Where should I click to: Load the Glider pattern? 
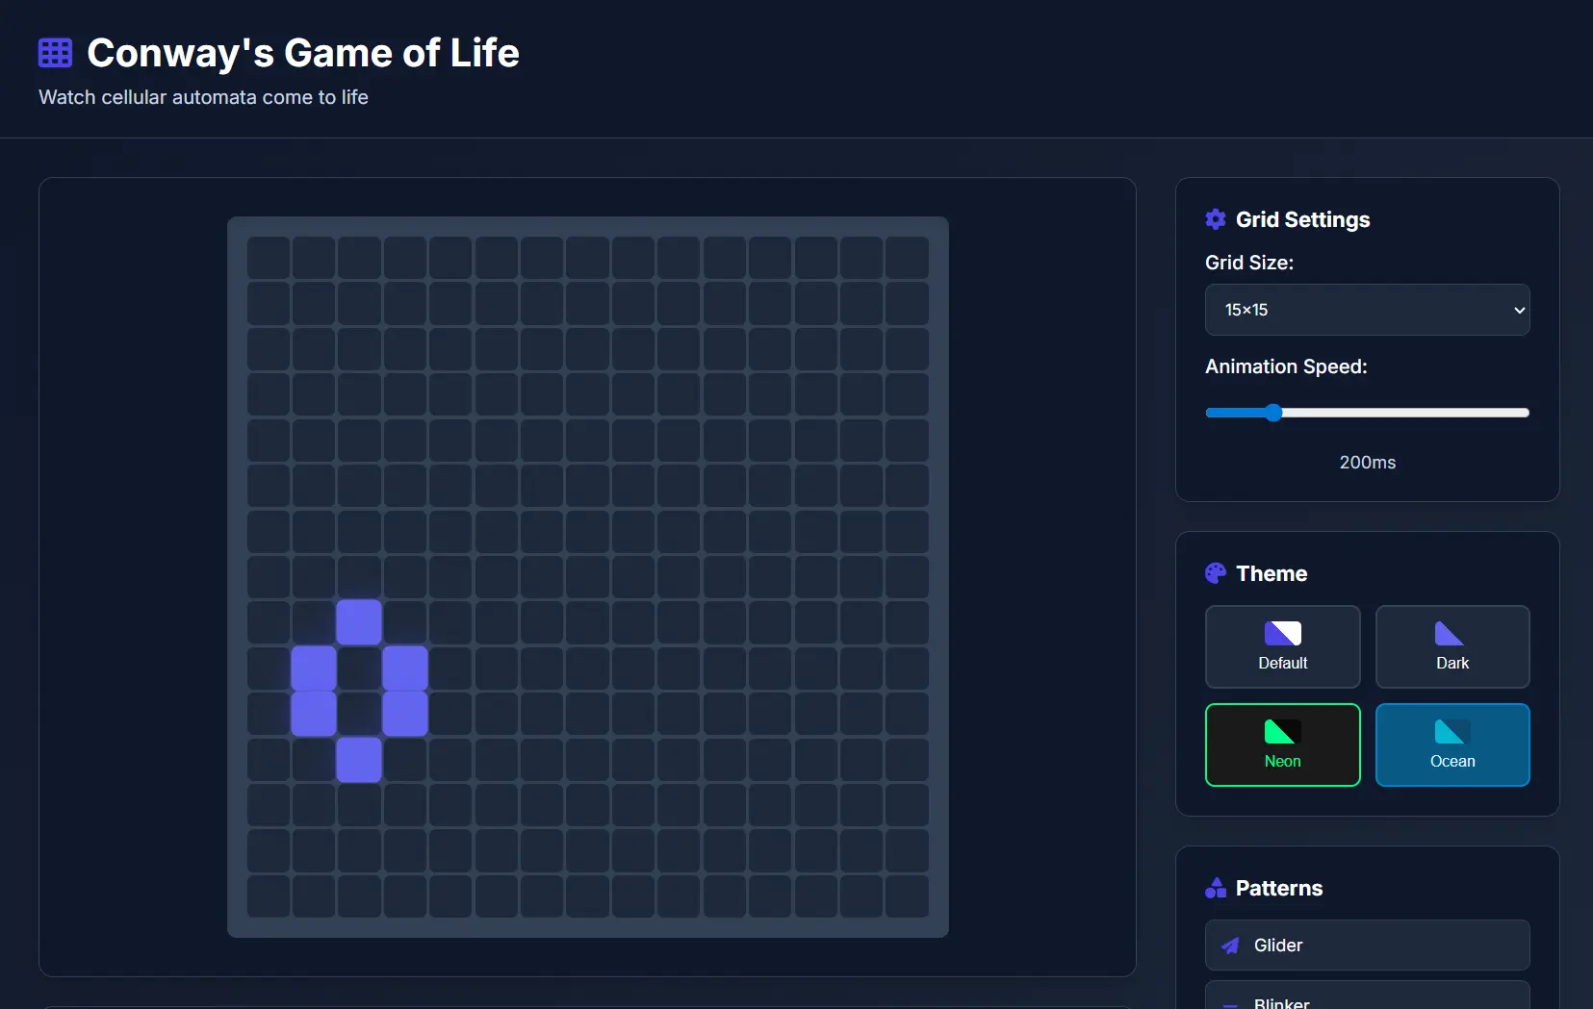(1367, 946)
